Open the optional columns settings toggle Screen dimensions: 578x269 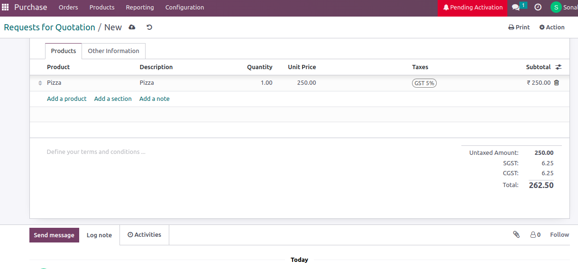[559, 67]
